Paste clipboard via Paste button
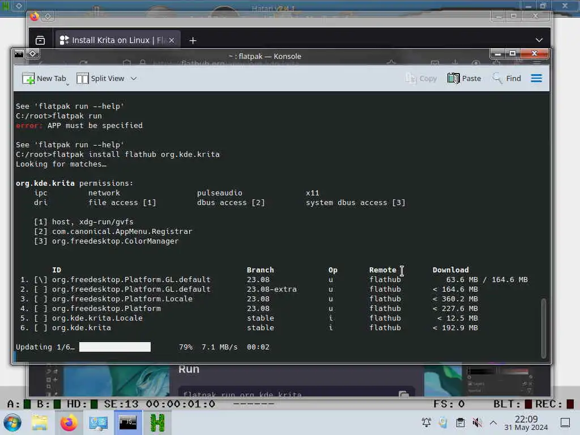This screenshot has height=435, width=580. (464, 78)
